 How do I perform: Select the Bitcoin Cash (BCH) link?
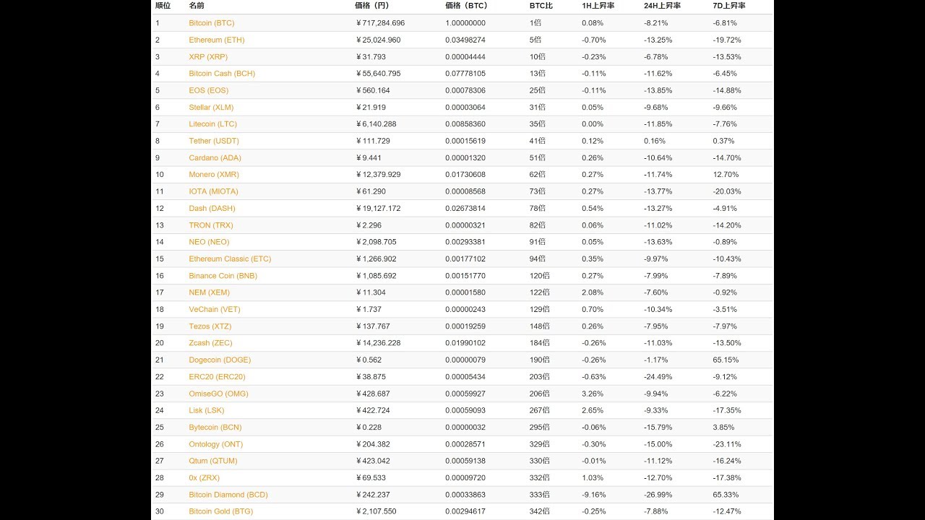click(x=222, y=74)
